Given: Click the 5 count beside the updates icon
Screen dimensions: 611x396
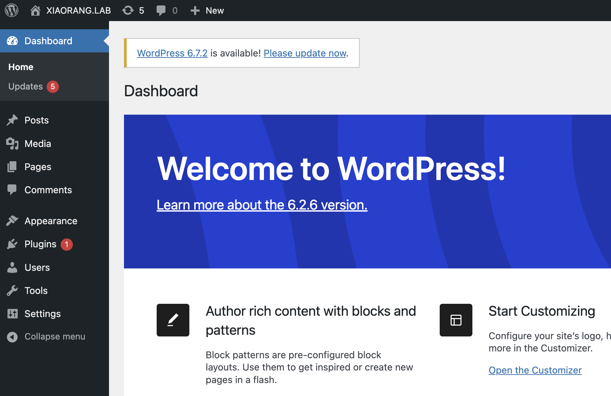Looking at the screenshot, I should [142, 11].
